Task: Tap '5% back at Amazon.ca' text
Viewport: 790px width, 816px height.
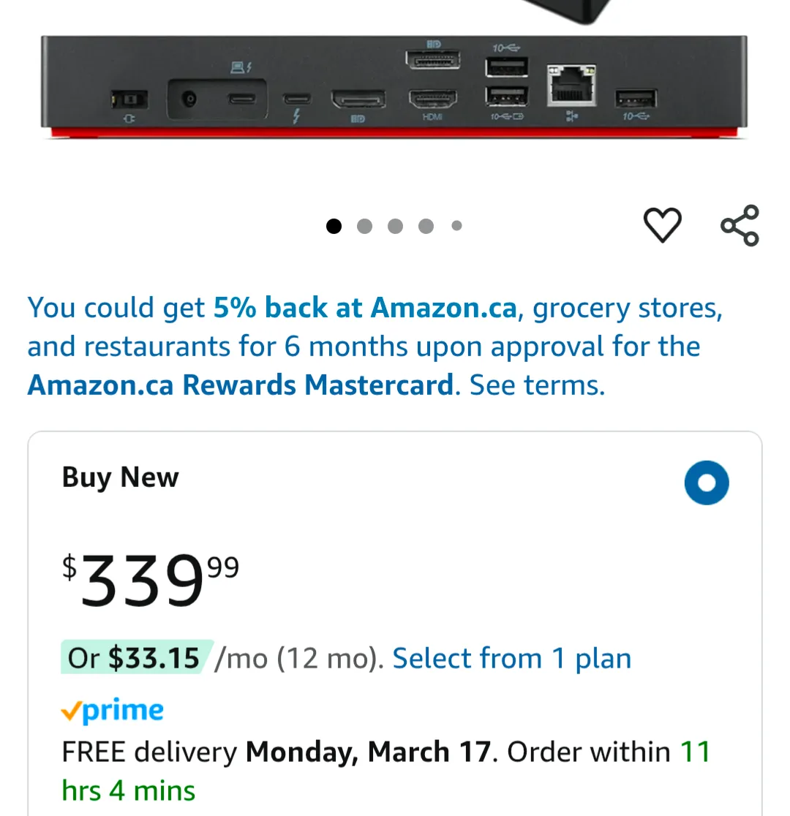Action: [365, 308]
